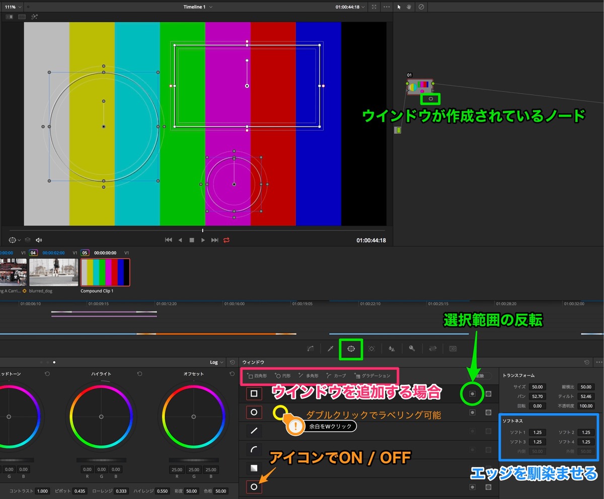
Task: Toggle the first circle window on/off
Action: coord(254,412)
